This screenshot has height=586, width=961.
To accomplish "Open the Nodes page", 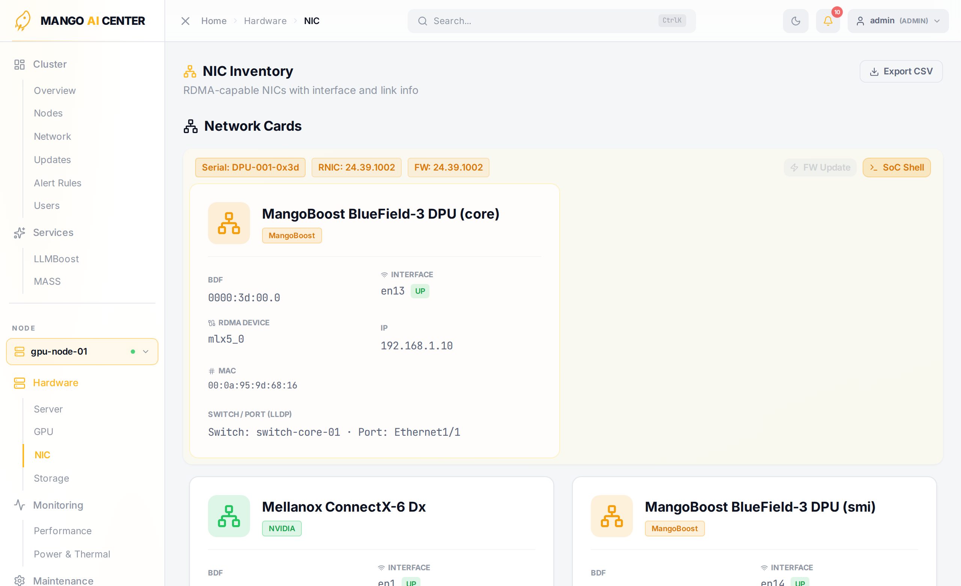I will pyautogui.click(x=48, y=113).
